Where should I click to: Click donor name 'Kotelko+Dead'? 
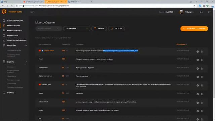click(43, 102)
